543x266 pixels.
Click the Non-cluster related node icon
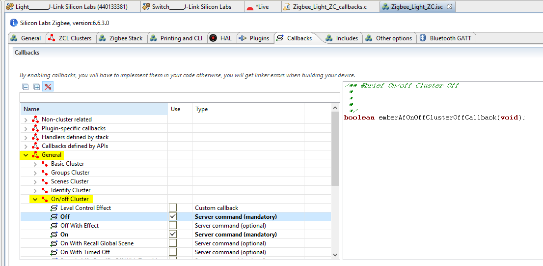pos(35,119)
